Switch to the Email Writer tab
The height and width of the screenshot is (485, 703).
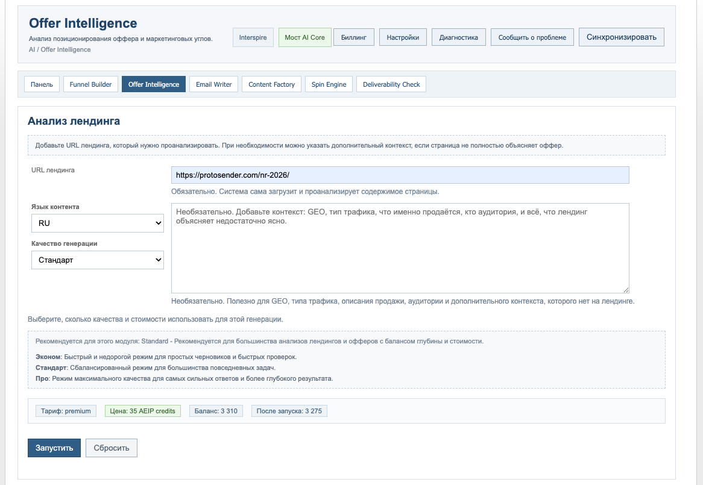(212, 84)
